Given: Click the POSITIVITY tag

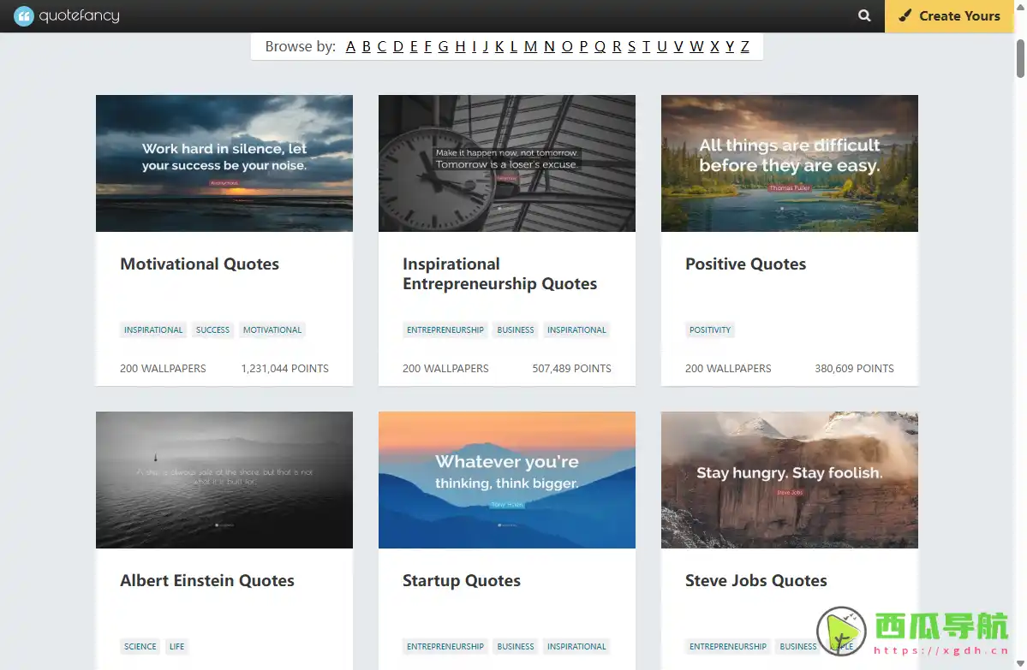Looking at the screenshot, I should click(x=710, y=330).
